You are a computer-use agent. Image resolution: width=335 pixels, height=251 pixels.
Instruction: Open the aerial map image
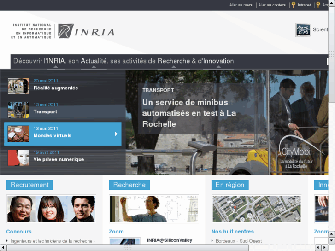click(x=256, y=209)
